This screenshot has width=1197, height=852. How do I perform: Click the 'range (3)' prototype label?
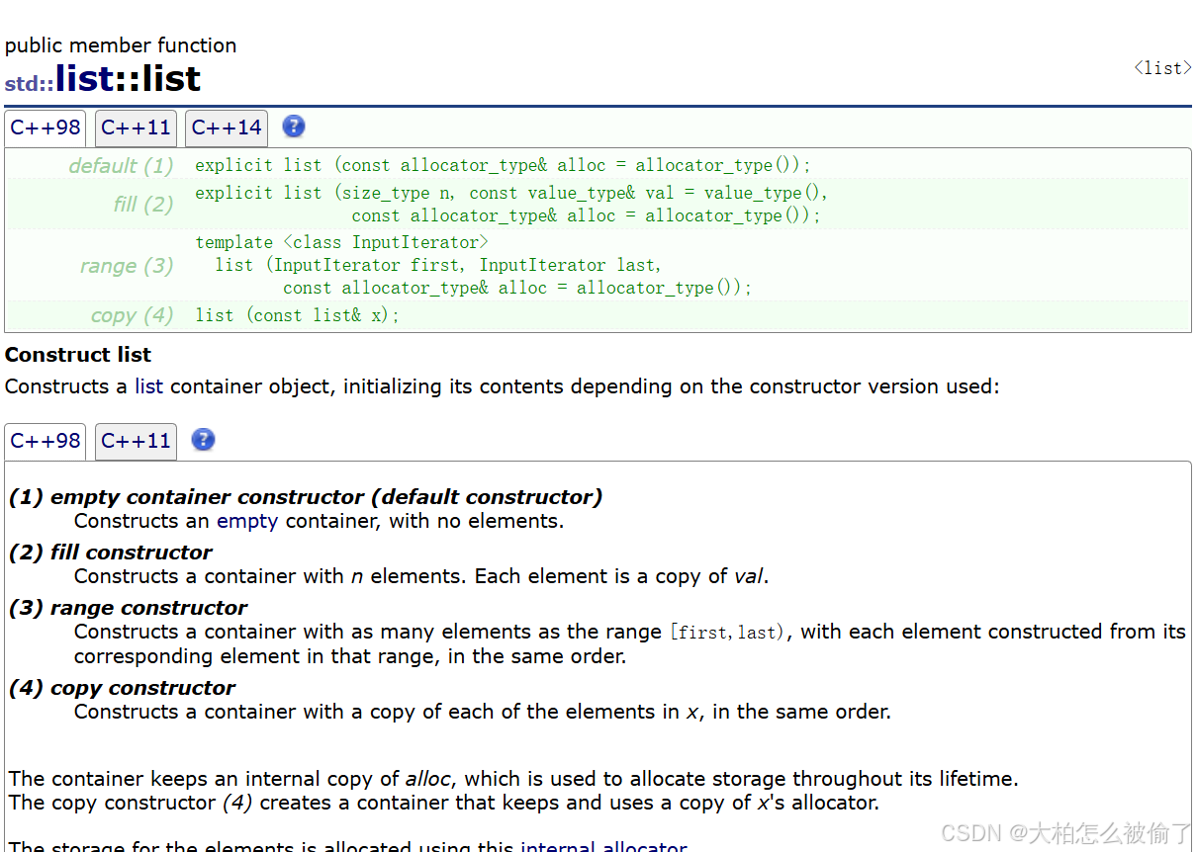click(x=127, y=266)
